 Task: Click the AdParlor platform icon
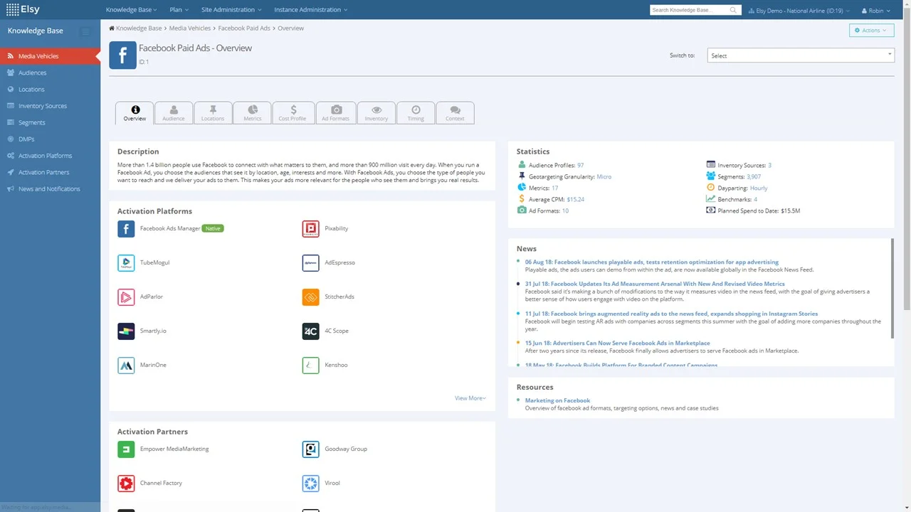click(126, 297)
